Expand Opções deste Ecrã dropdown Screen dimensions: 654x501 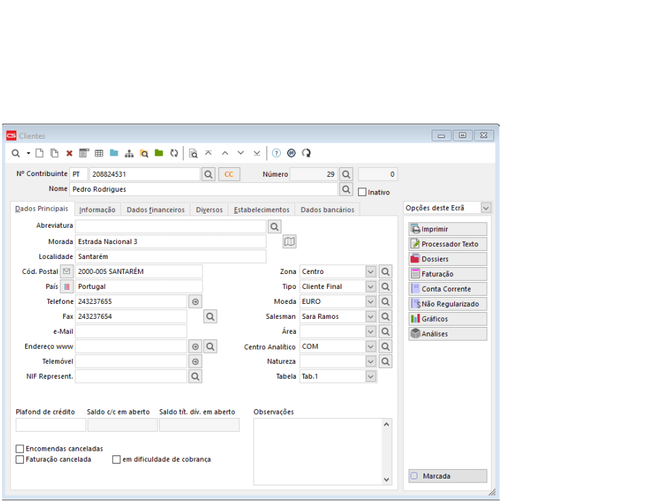pos(486,208)
